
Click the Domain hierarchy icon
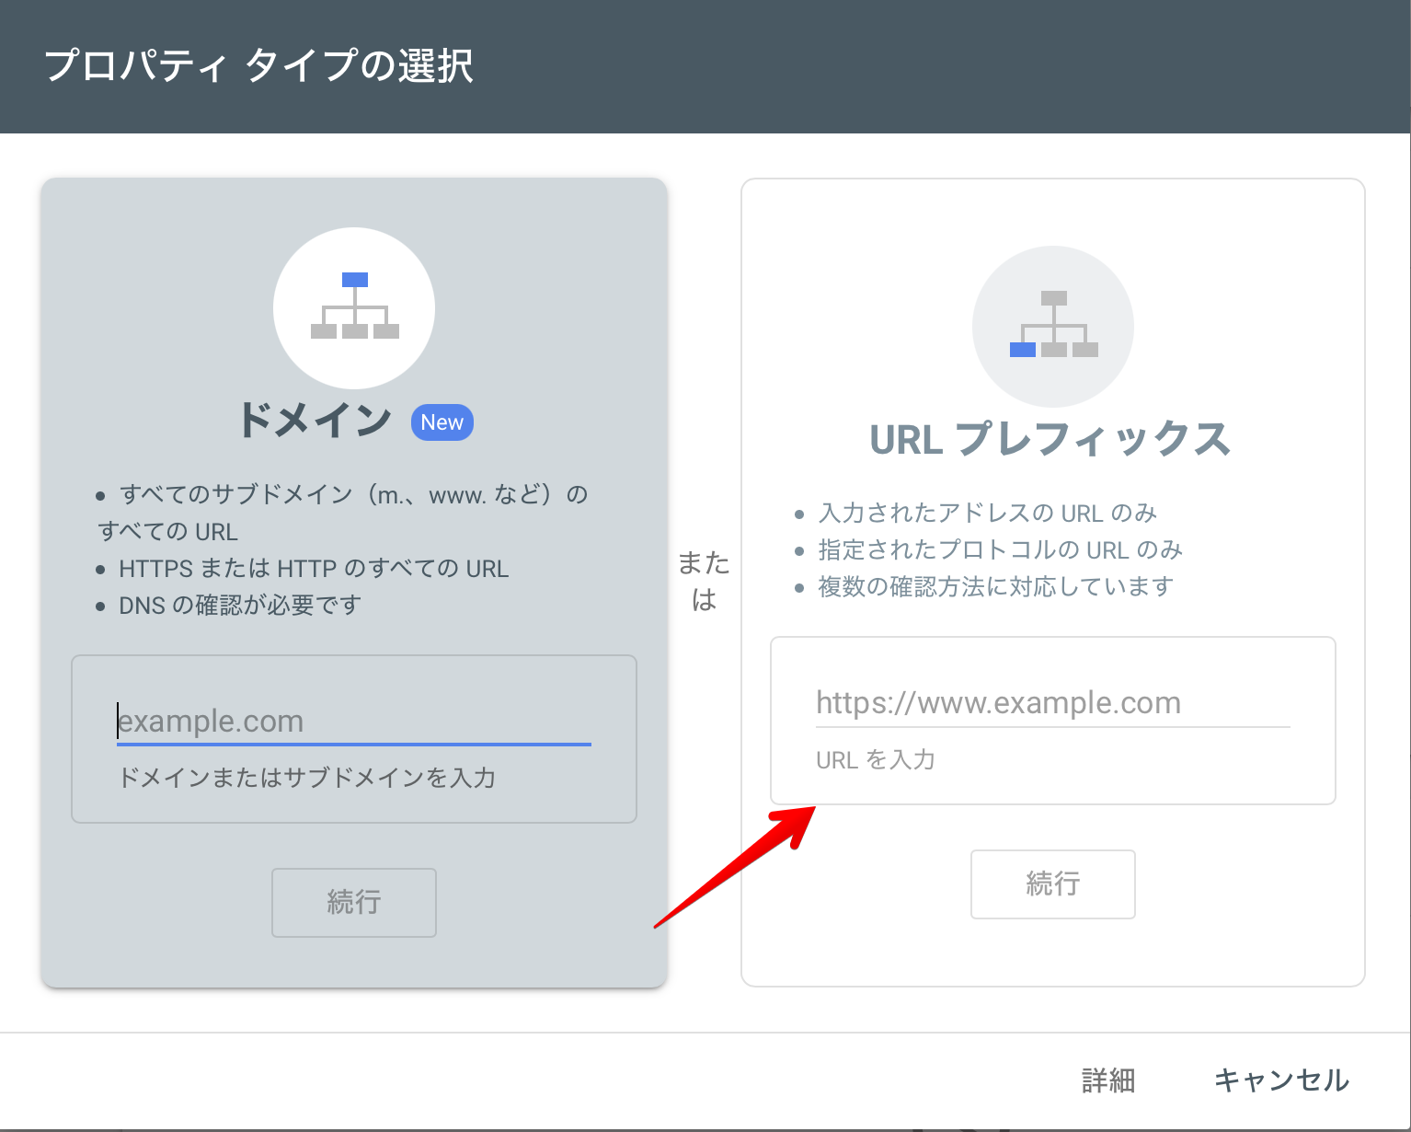pyautogui.click(x=354, y=307)
